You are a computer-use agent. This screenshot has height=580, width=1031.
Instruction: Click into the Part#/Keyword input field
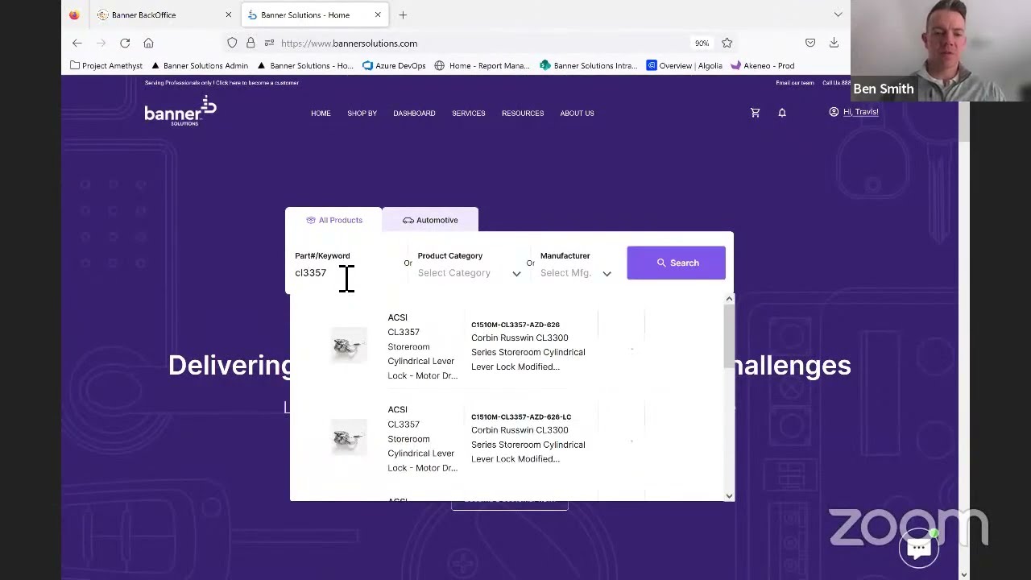pyautogui.click(x=346, y=273)
